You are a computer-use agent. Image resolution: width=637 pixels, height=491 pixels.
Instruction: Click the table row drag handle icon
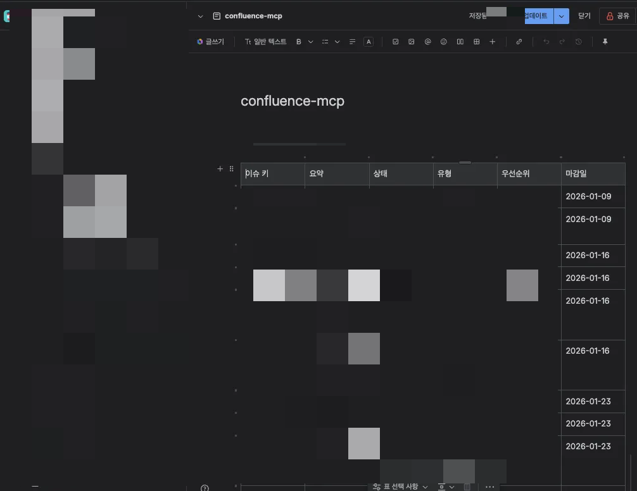(x=231, y=169)
